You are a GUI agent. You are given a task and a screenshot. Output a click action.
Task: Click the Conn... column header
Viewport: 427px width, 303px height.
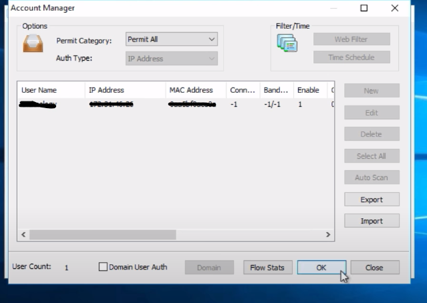(243, 90)
